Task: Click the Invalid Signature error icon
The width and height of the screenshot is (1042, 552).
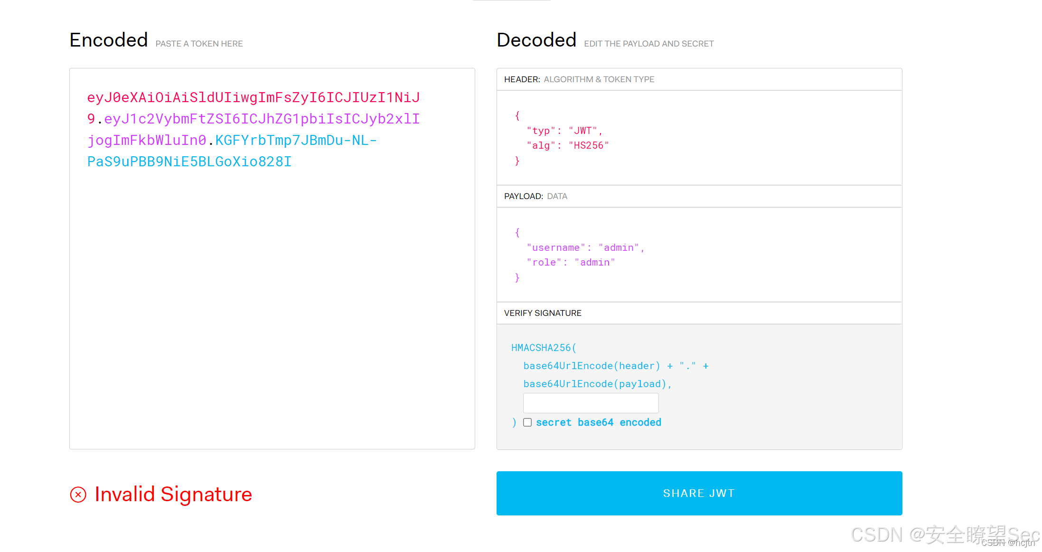Action: 78,495
